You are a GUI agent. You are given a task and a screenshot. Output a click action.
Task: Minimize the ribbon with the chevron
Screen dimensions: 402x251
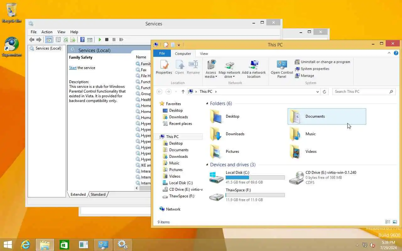(x=389, y=53)
